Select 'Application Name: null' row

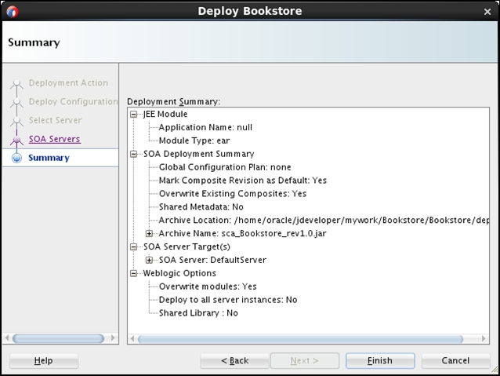coord(205,127)
